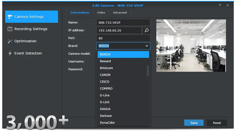236x133 pixels.
Task: Select CANON from the brand list
Action: [x=123, y=75]
